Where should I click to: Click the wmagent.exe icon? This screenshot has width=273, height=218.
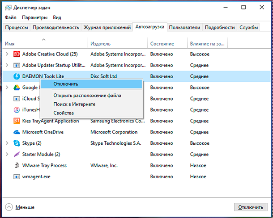point(17,177)
